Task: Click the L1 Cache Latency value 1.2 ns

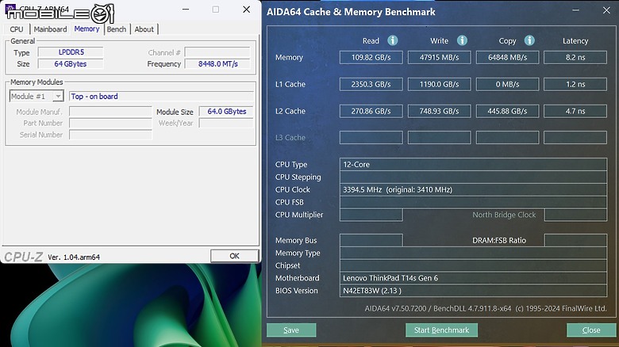Action: pyautogui.click(x=575, y=84)
